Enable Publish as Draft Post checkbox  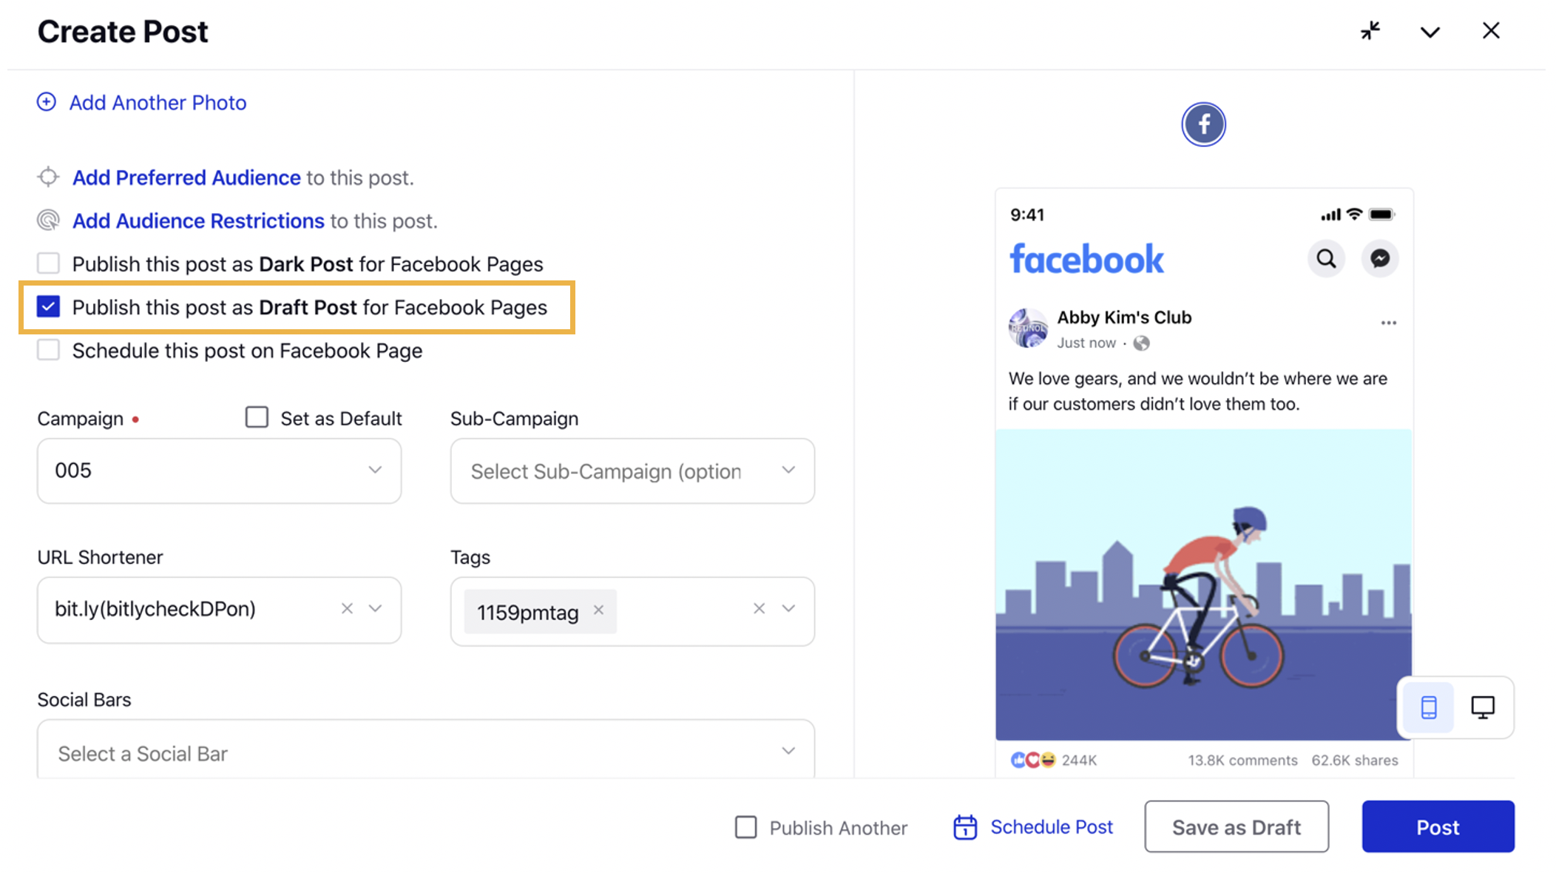pyautogui.click(x=48, y=307)
